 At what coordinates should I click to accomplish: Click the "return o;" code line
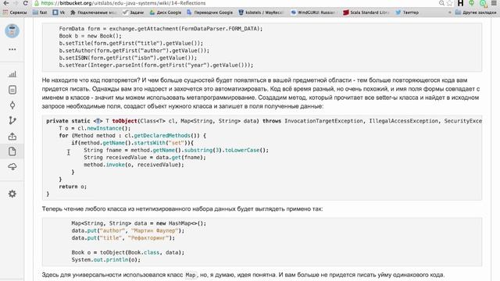click(73, 187)
